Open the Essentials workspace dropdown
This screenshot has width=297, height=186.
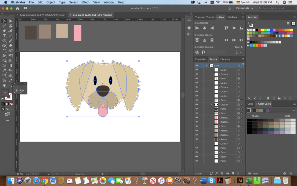click(x=245, y=8)
